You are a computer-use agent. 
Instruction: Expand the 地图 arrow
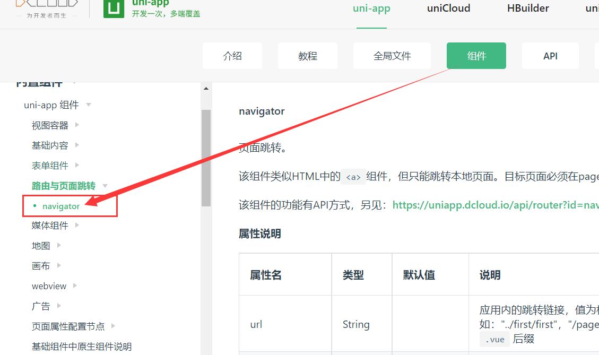pyautogui.click(x=59, y=245)
